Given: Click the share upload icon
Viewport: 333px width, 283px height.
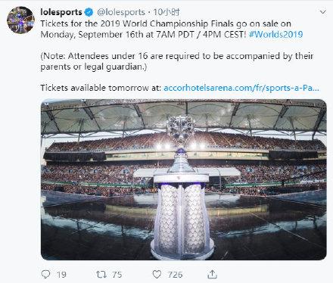Looking at the screenshot, I should click(x=212, y=274).
